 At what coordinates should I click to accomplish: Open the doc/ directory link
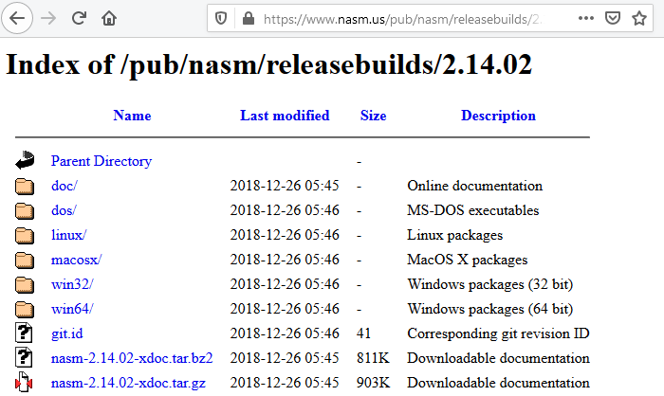point(65,186)
